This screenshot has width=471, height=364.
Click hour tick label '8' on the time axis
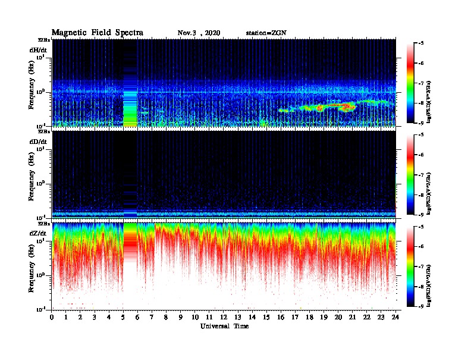166,317
